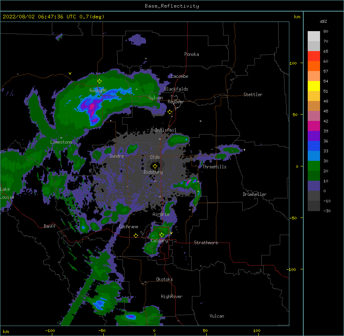Select the yellow 51-54 dBZ legend swatch
Viewport: 344px width, 336px height.
coord(314,86)
